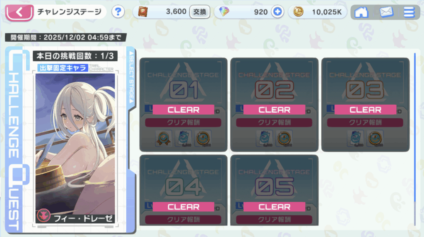Click the rainbow gem currency icon
Viewport: 424px width, 237px height.
224,12
